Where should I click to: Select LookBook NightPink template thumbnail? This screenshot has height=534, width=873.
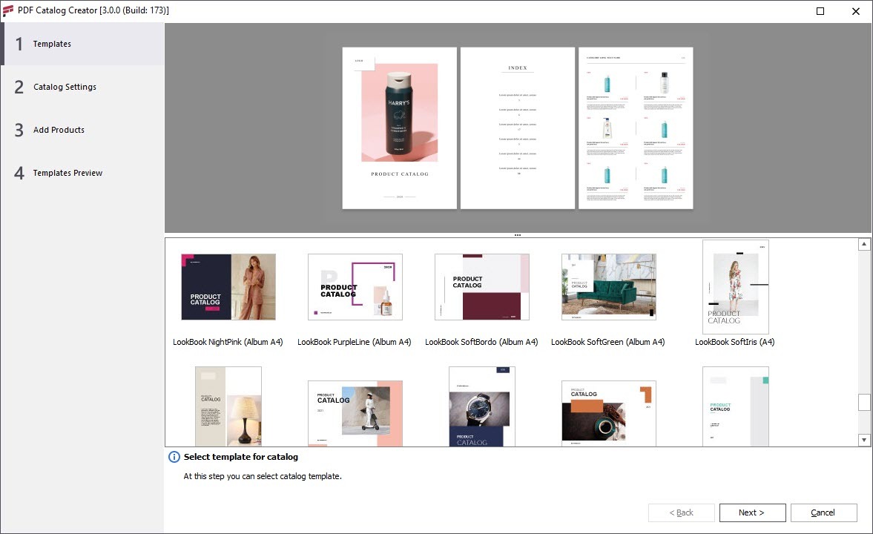pos(228,287)
